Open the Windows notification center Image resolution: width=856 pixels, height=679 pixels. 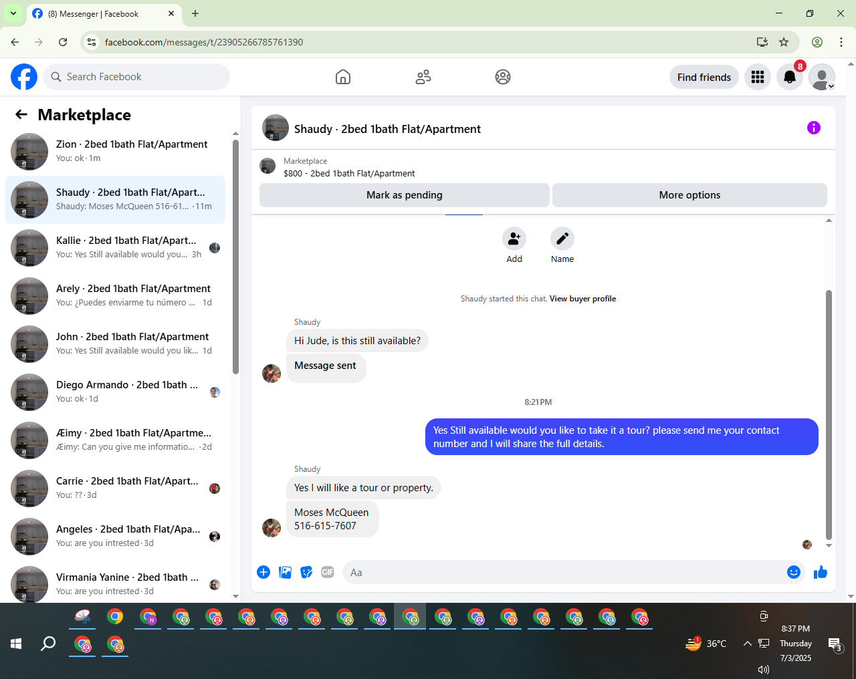[x=835, y=644]
